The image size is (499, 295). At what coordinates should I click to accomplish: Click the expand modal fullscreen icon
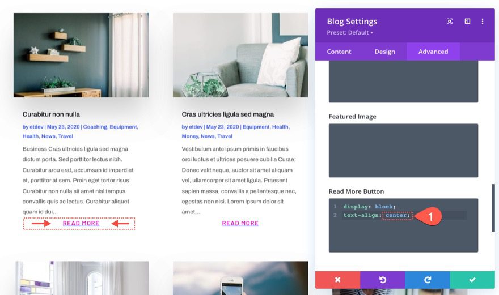[x=449, y=22]
